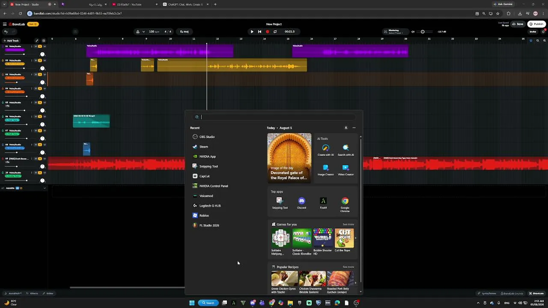This screenshot has width=548, height=308.
Task: Expand track 08 options chevron
Action: tap(45, 145)
